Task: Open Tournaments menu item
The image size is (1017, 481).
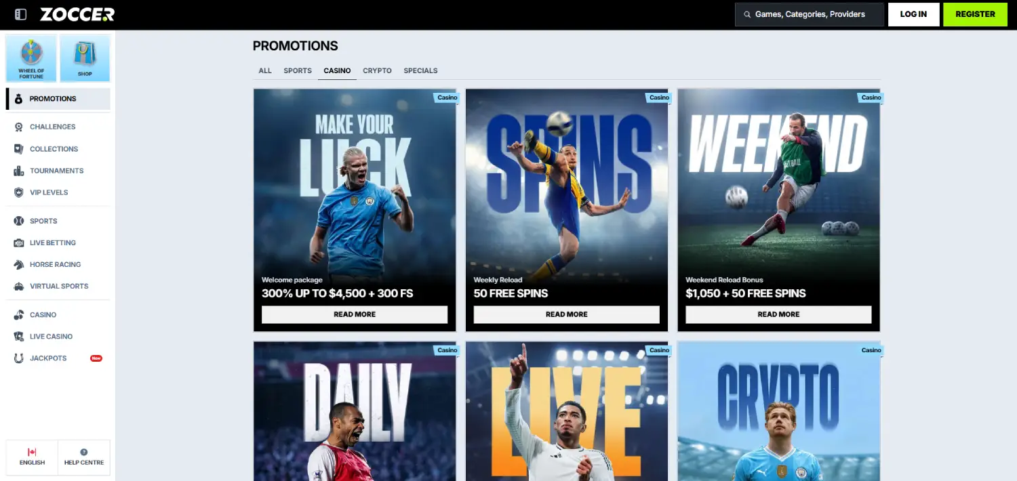Action: click(x=58, y=171)
